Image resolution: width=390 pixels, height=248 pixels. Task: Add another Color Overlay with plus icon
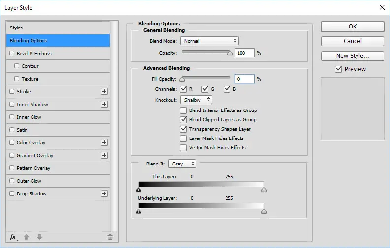104,142
